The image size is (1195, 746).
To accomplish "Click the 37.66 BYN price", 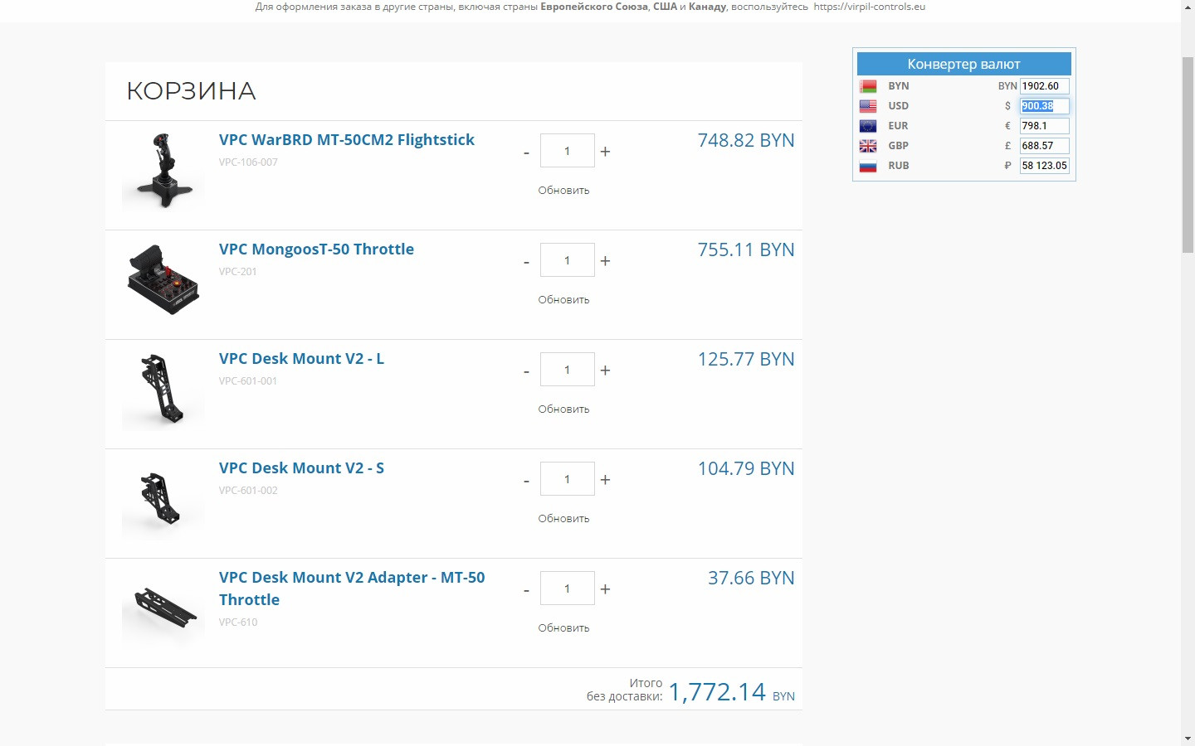I will point(751,578).
